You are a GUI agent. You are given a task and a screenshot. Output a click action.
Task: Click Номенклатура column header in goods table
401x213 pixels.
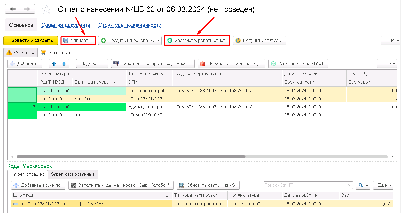click(82, 73)
